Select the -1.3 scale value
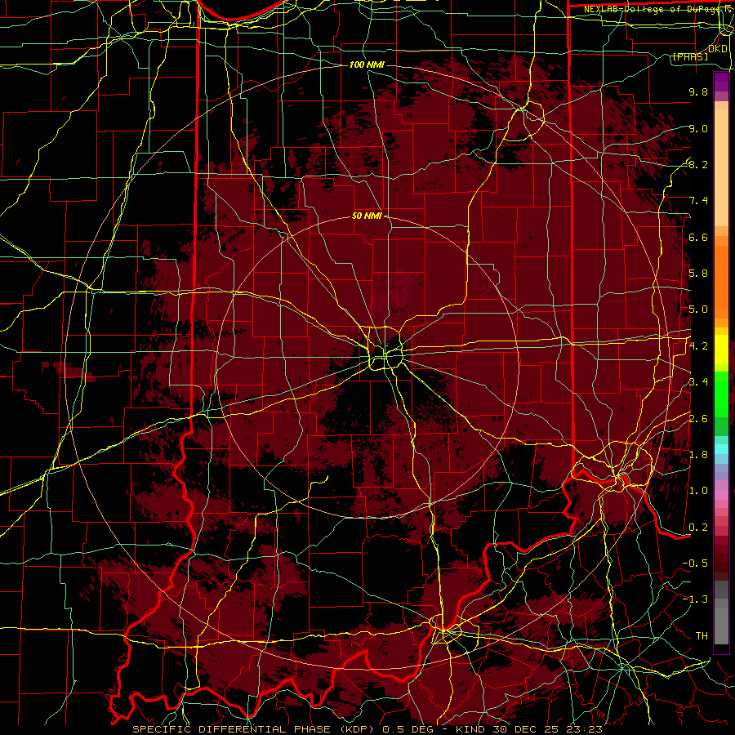This screenshot has width=735, height=735. pos(696,599)
